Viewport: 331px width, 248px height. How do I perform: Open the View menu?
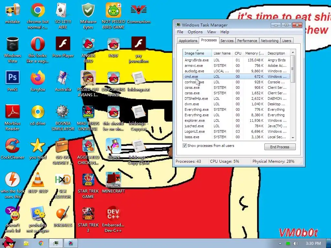coord(211,32)
